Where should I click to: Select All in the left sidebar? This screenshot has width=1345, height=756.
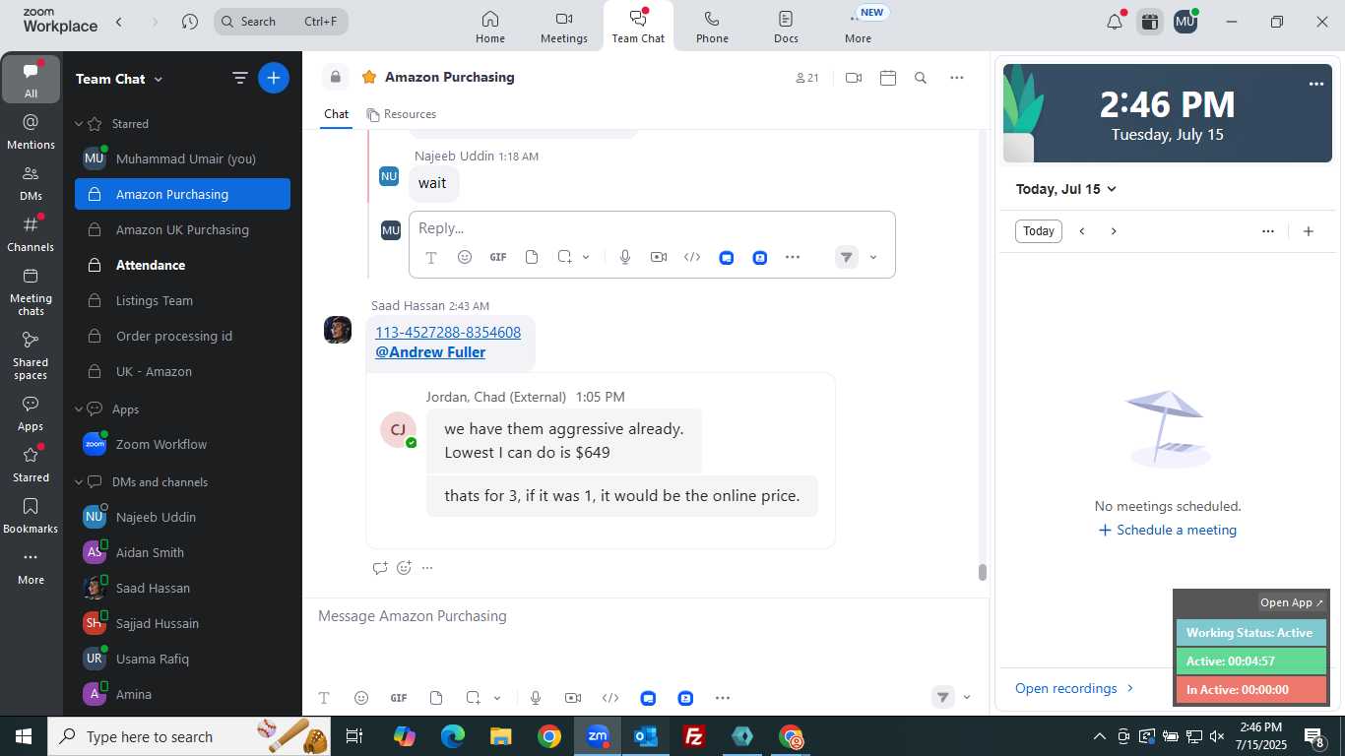tap(31, 80)
